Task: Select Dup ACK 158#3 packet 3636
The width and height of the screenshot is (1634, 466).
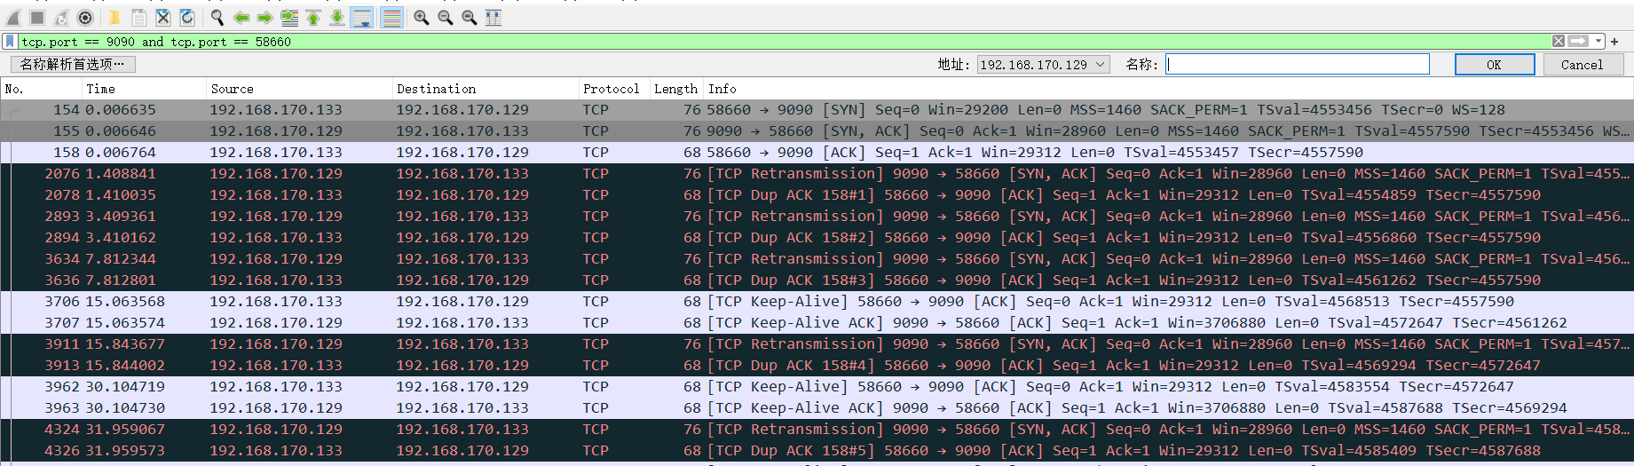Action: tap(817, 280)
